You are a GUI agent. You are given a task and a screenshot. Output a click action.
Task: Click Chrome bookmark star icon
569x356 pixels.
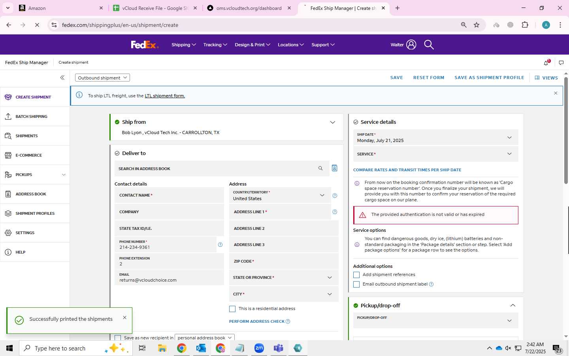477,25
